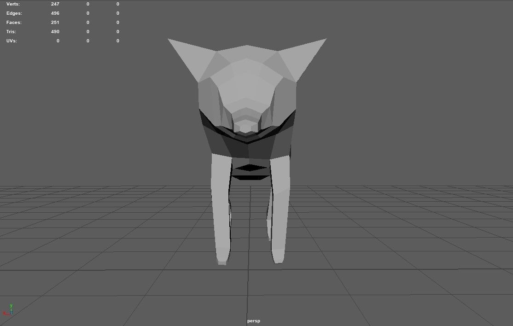Click the vertex count value "247"

[x=55, y=4]
